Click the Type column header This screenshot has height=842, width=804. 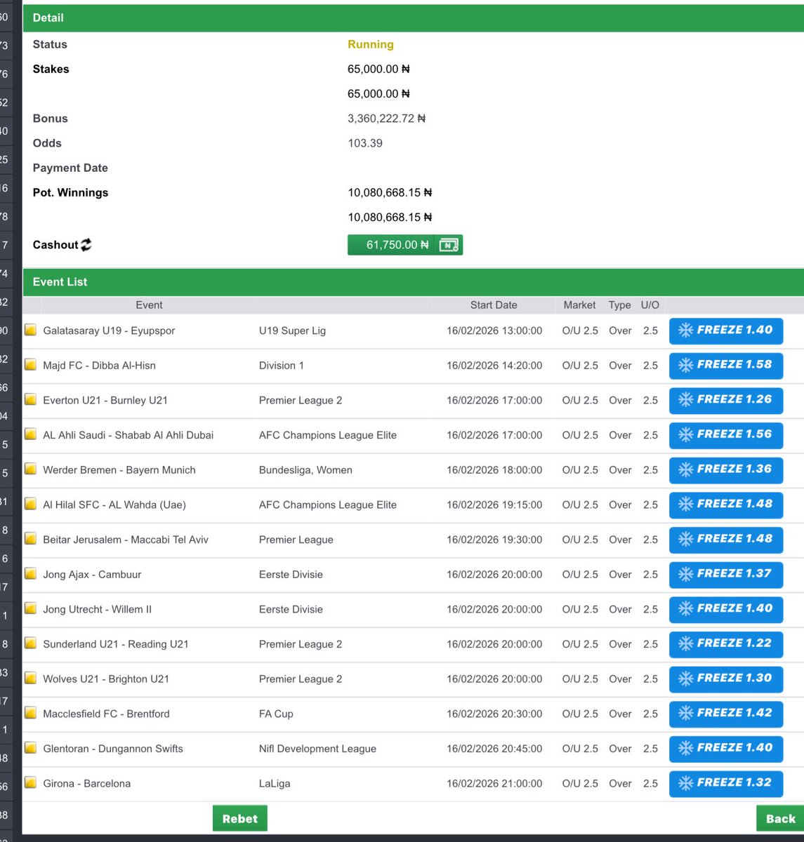click(x=619, y=305)
